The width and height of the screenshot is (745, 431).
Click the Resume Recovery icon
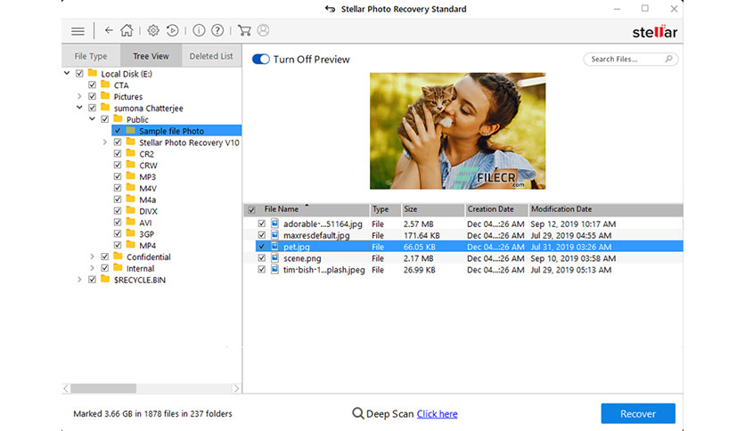[173, 30]
